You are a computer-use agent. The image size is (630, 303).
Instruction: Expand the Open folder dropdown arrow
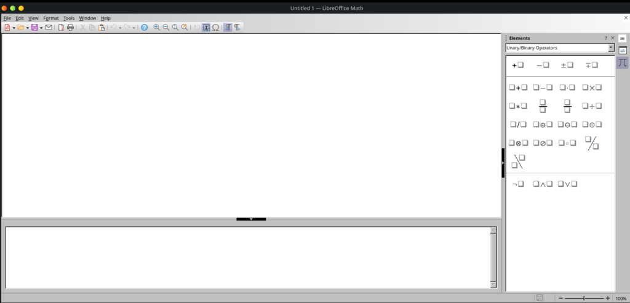point(28,28)
